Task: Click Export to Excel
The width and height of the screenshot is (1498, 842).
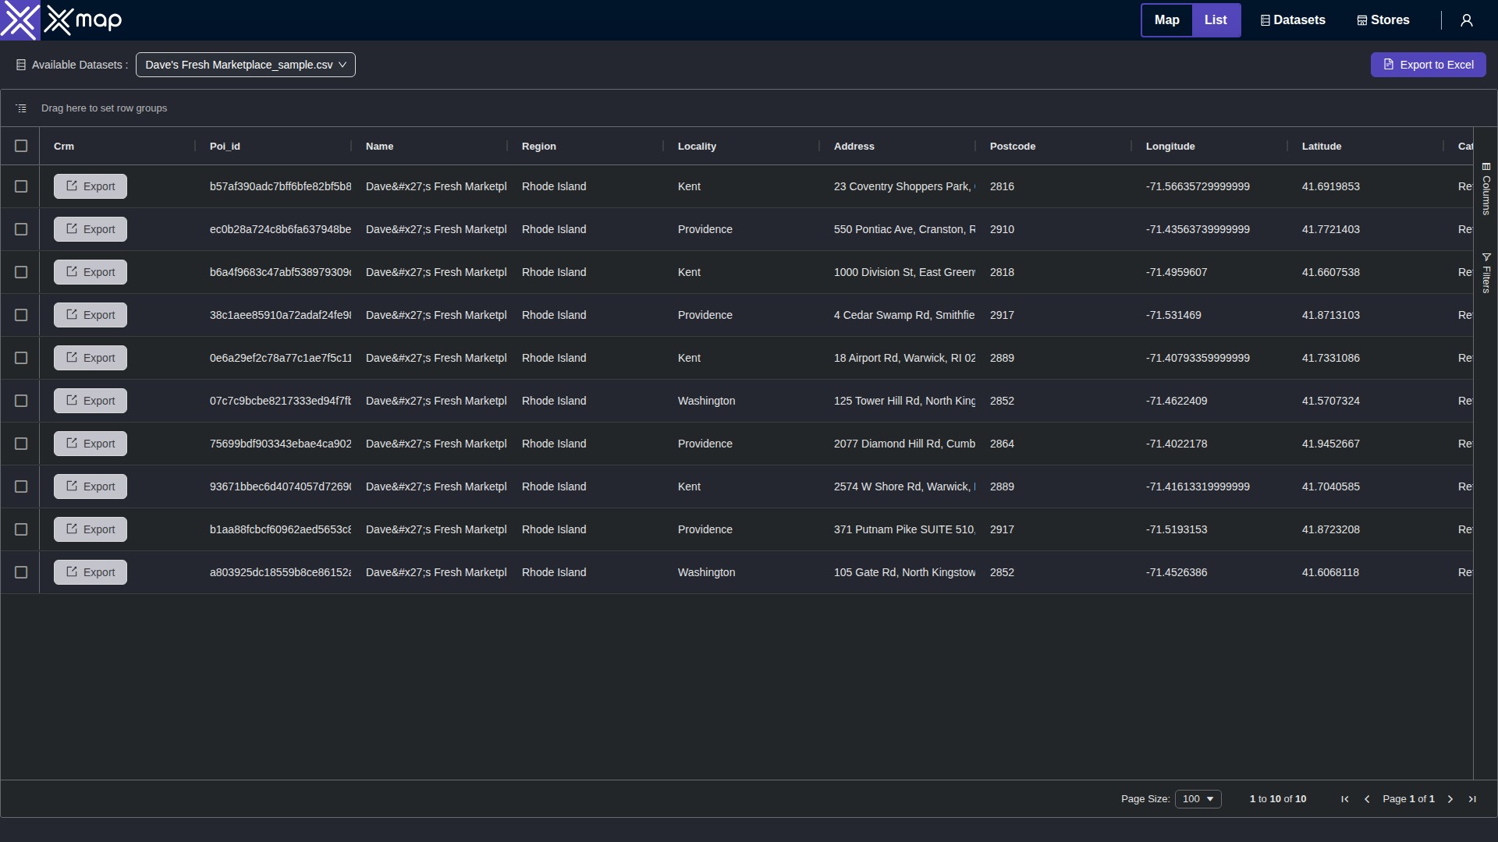Action: click(1429, 65)
